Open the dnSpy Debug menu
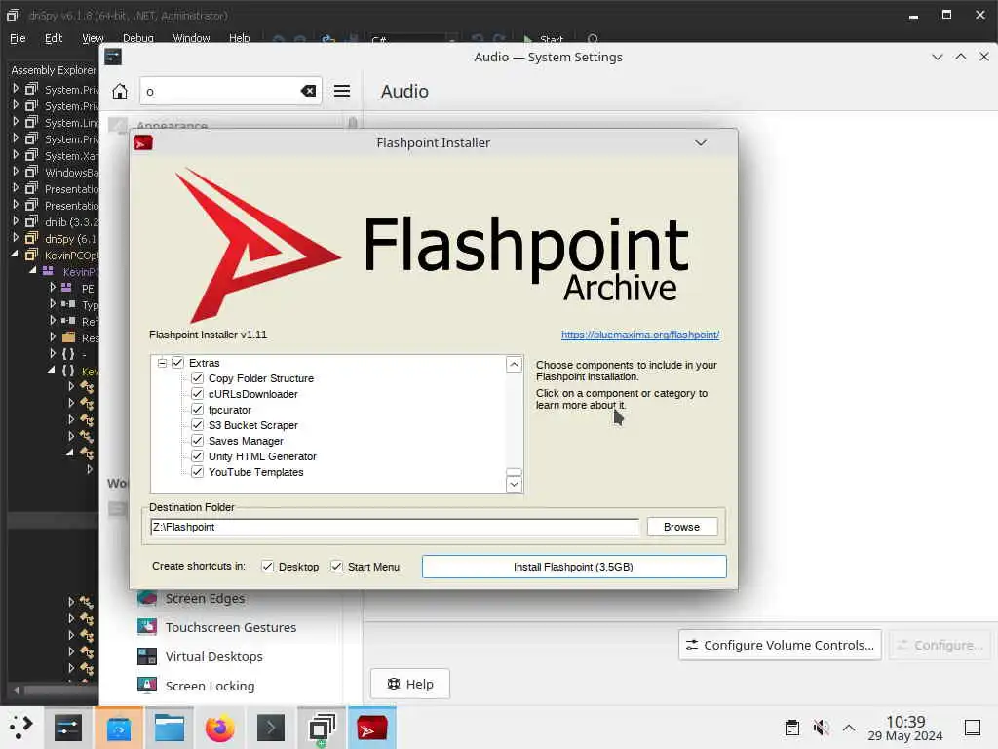The height and width of the screenshot is (749, 998). (x=138, y=38)
